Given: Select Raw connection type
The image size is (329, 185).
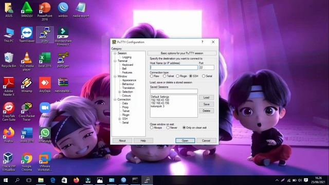Looking at the screenshot, I should (x=152, y=76).
